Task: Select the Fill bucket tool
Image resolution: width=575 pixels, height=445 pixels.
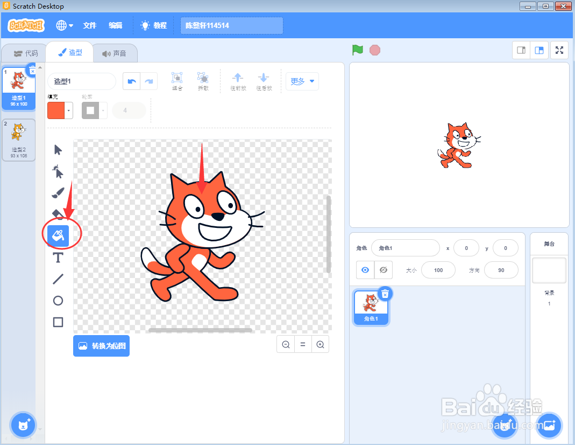Action: click(x=58, y=236)
